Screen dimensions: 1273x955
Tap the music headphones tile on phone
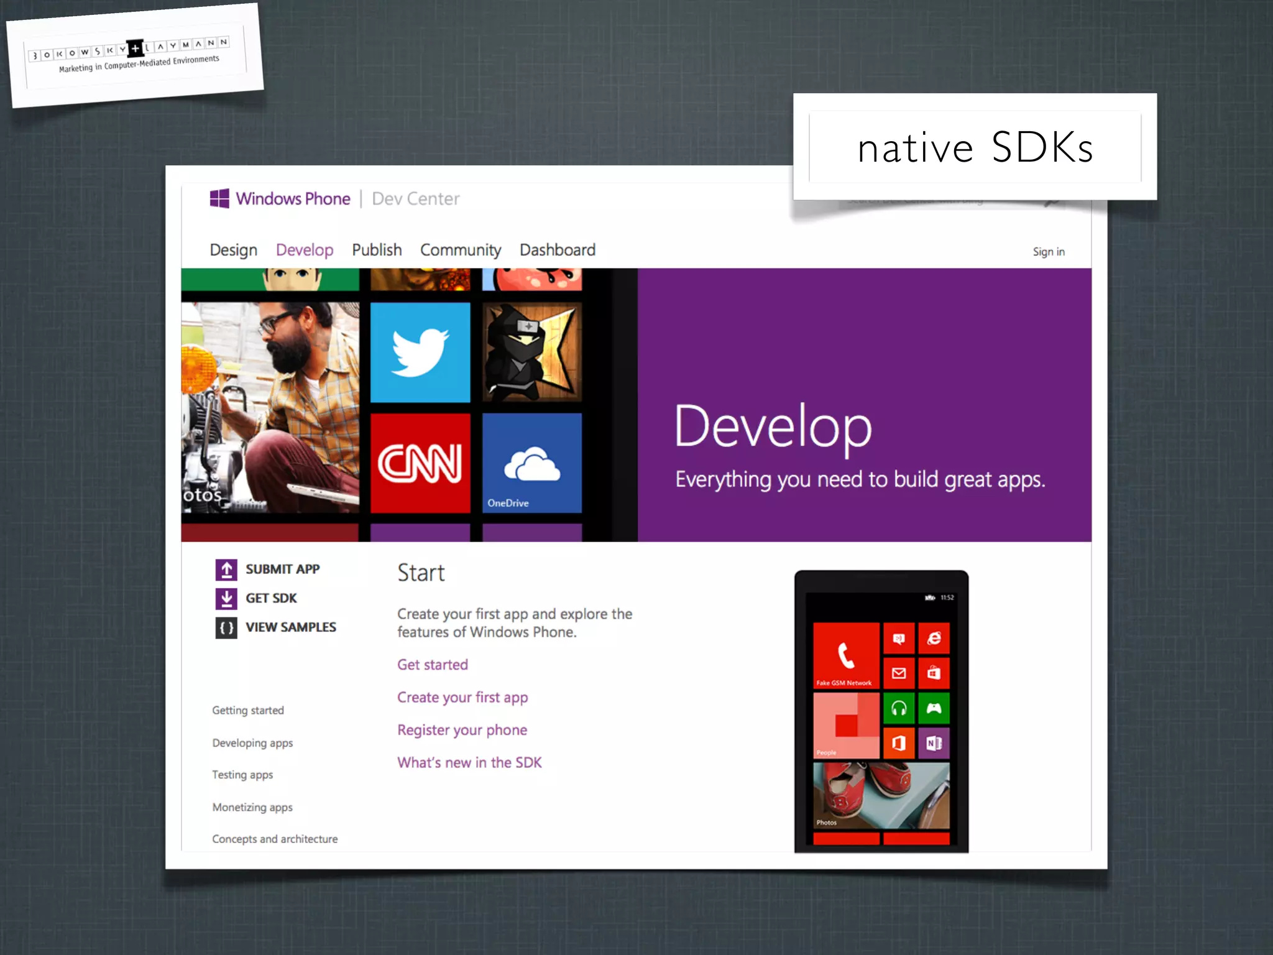899,708
